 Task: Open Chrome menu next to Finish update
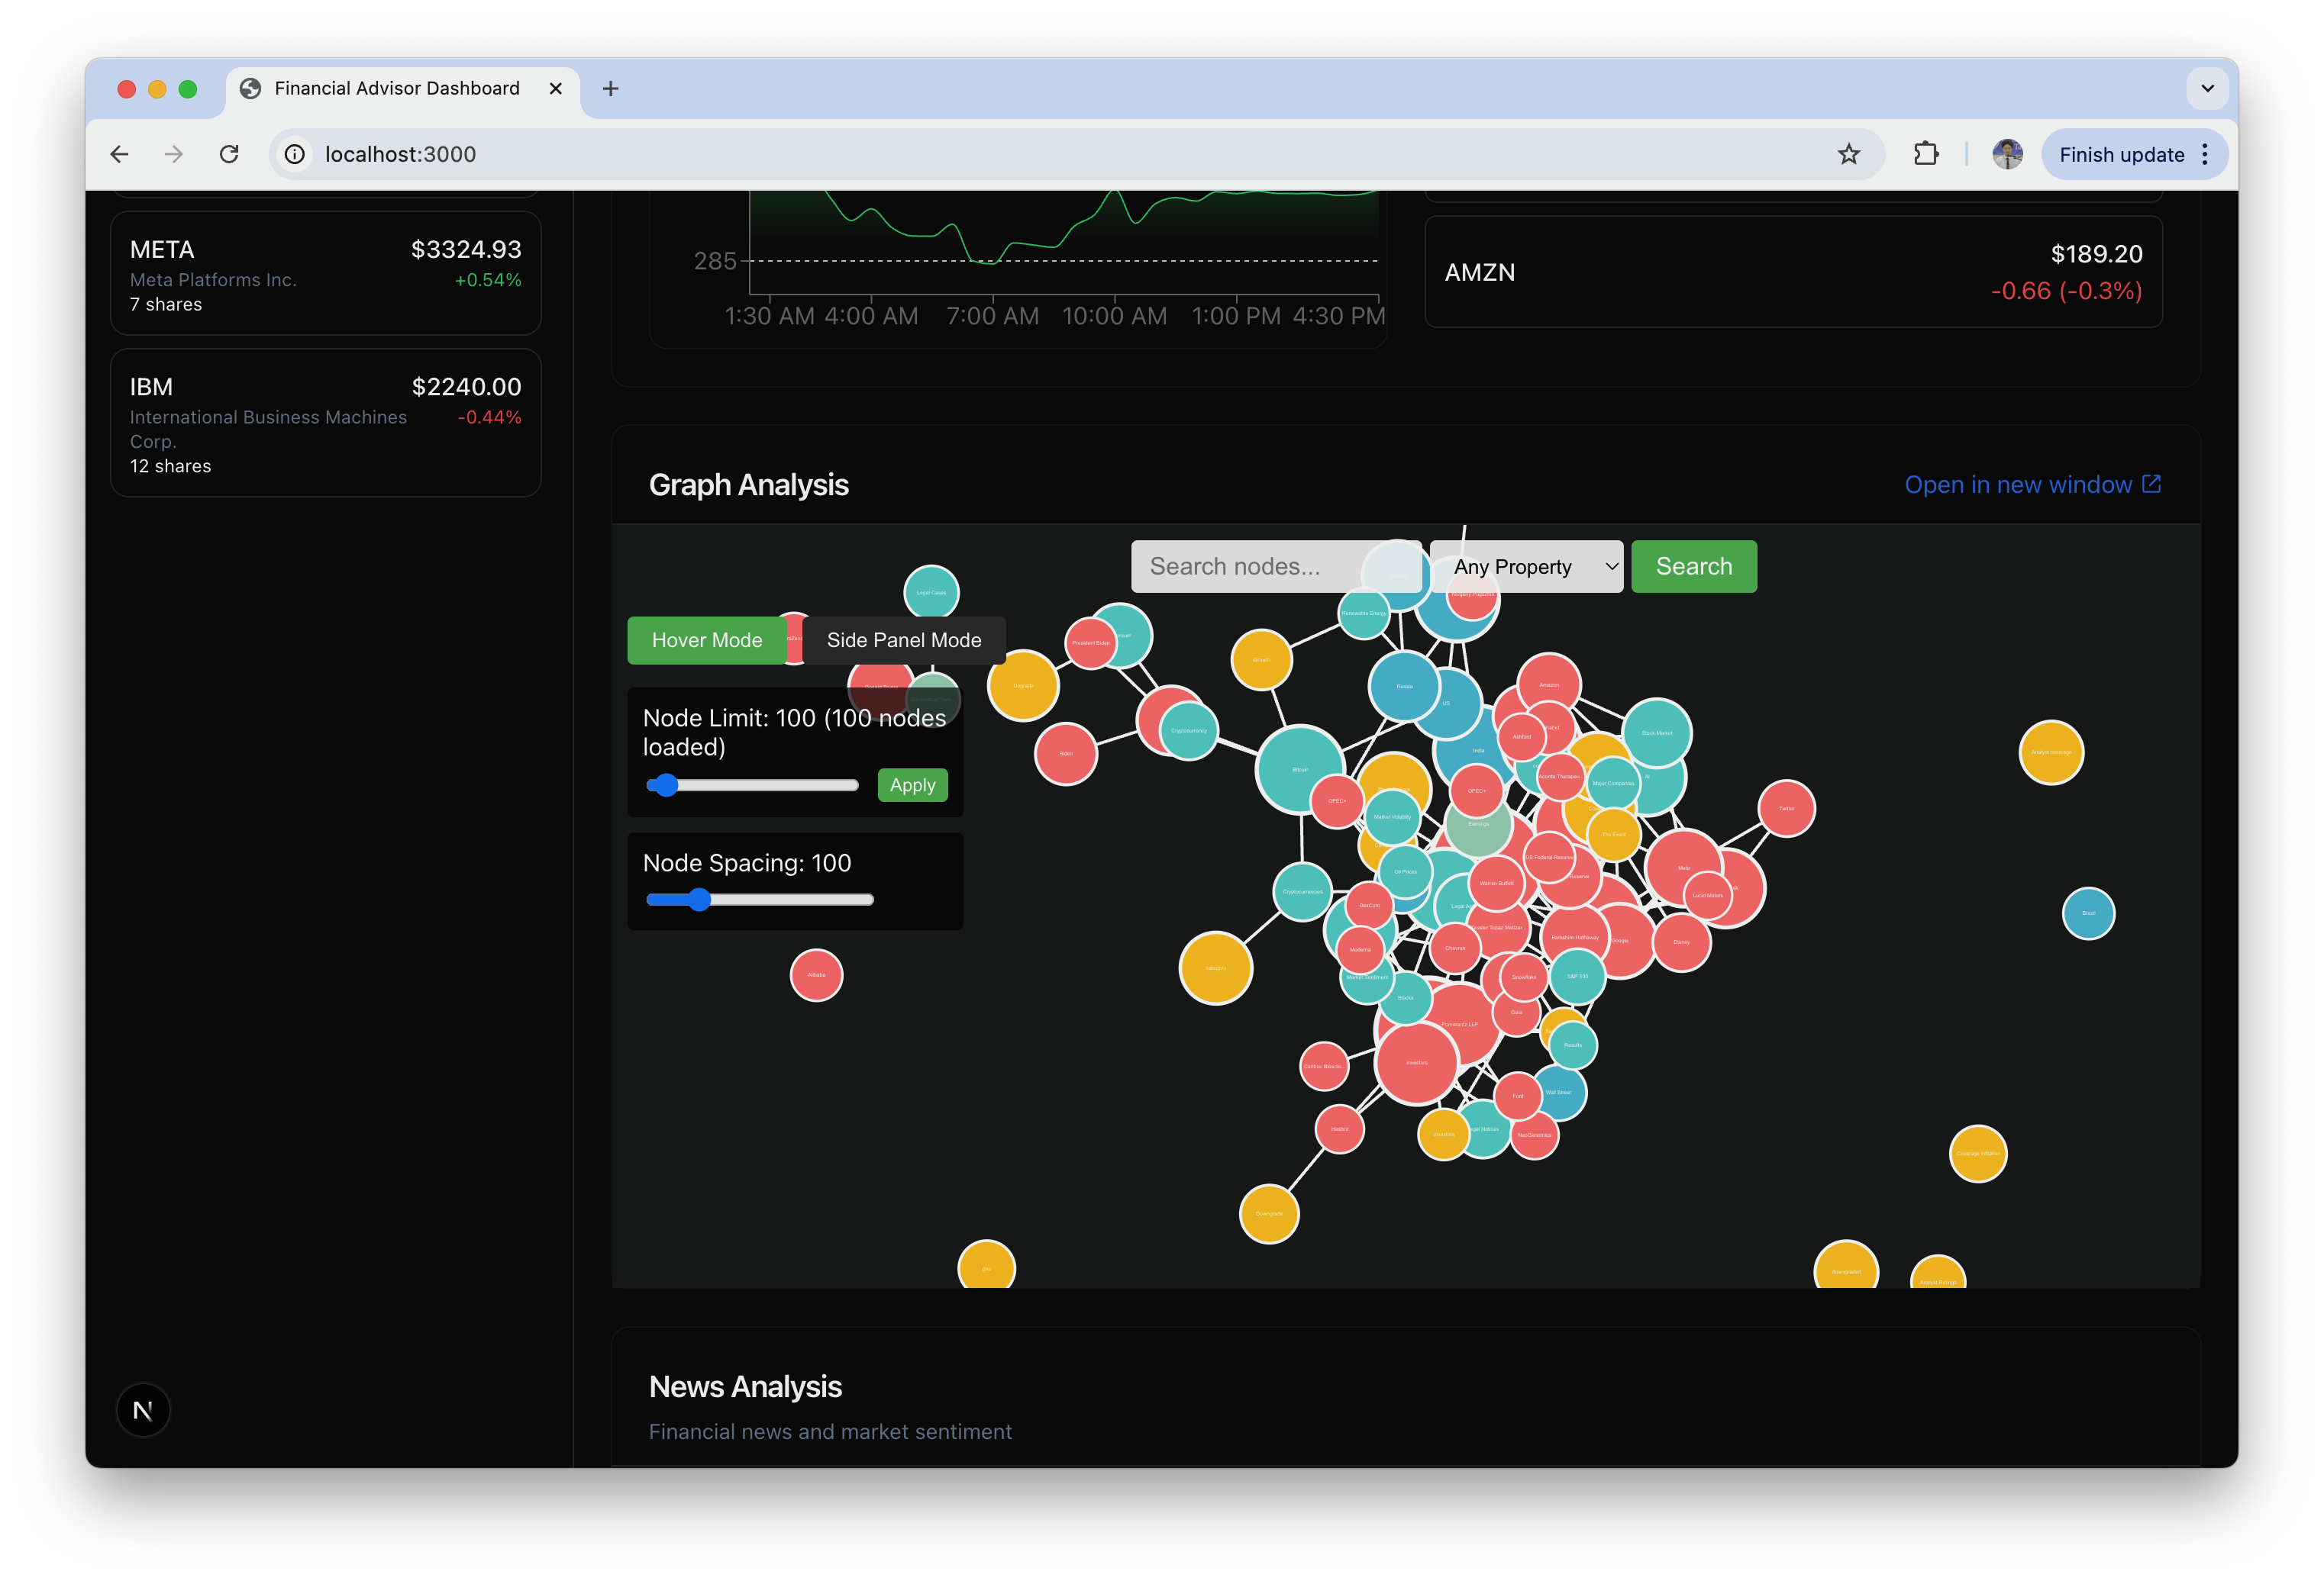click(x=2205, y=154)
